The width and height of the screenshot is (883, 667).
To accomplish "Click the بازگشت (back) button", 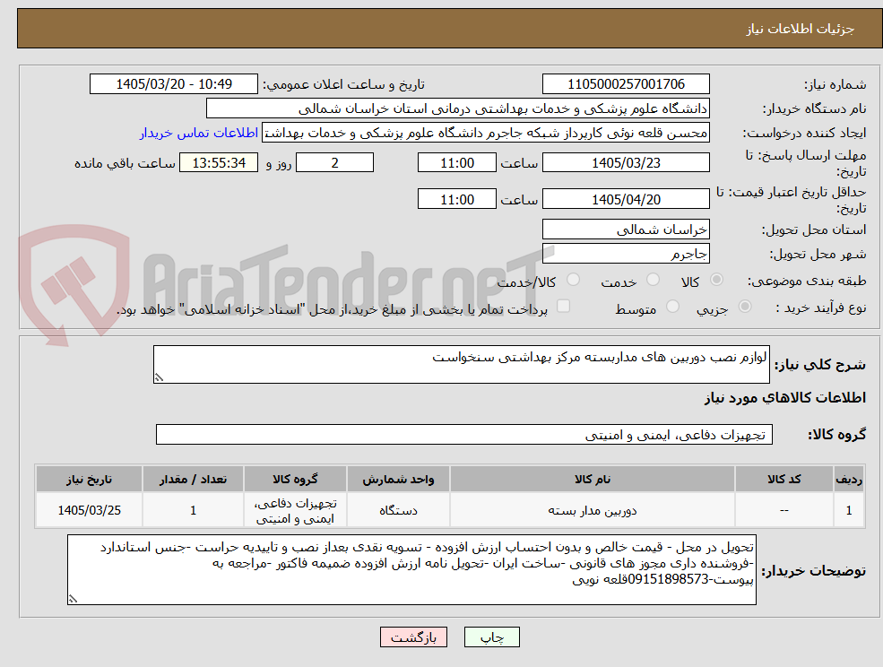I will click(413, 637).
